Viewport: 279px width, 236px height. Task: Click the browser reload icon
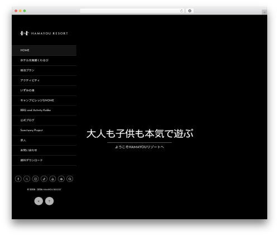(x=181, y=11)
